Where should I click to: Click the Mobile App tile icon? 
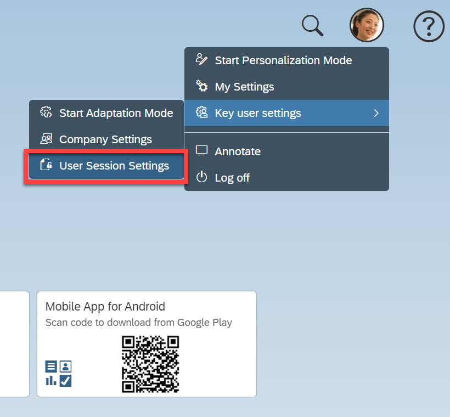pyautogui.click(x=58, y=373)
